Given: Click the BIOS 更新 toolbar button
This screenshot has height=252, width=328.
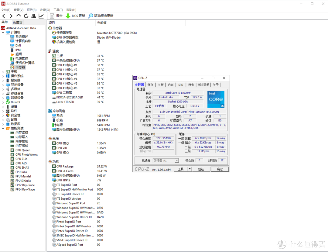Looking at the screenshot, I should tap(75, 16).
